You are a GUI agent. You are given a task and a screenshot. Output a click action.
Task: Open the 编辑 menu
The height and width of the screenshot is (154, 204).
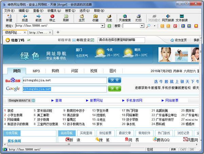pyautogui.click(x=23, y=11)
